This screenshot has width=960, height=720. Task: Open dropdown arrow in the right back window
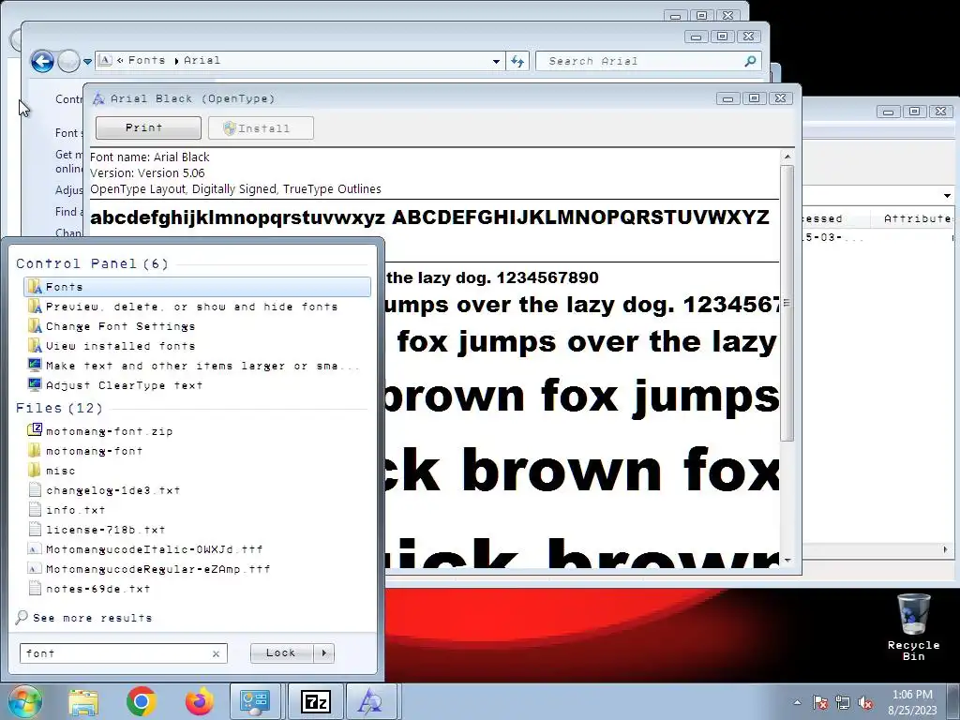(947, 196)
